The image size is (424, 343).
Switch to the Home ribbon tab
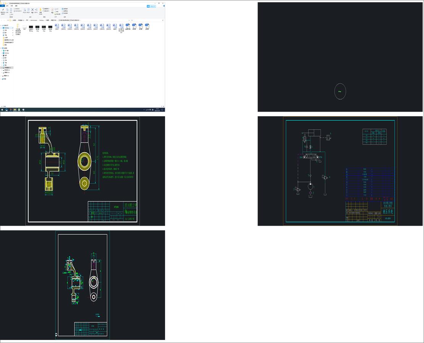click(x=7, y=6)
